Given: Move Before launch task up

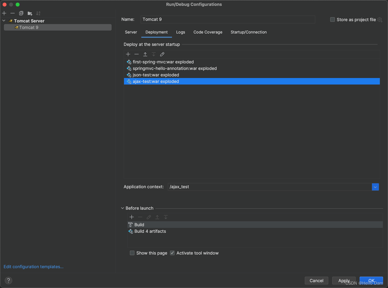Looking at the screenshot, I should 157,217.
